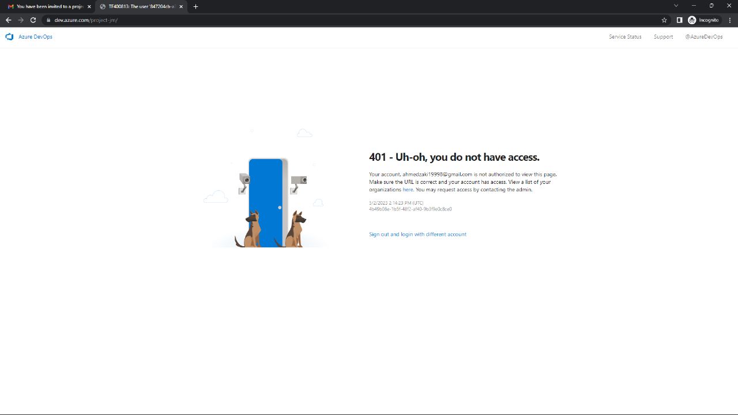The image size is (738, 415).
Task: Open the Support link
Action: (x=663, y=37)
